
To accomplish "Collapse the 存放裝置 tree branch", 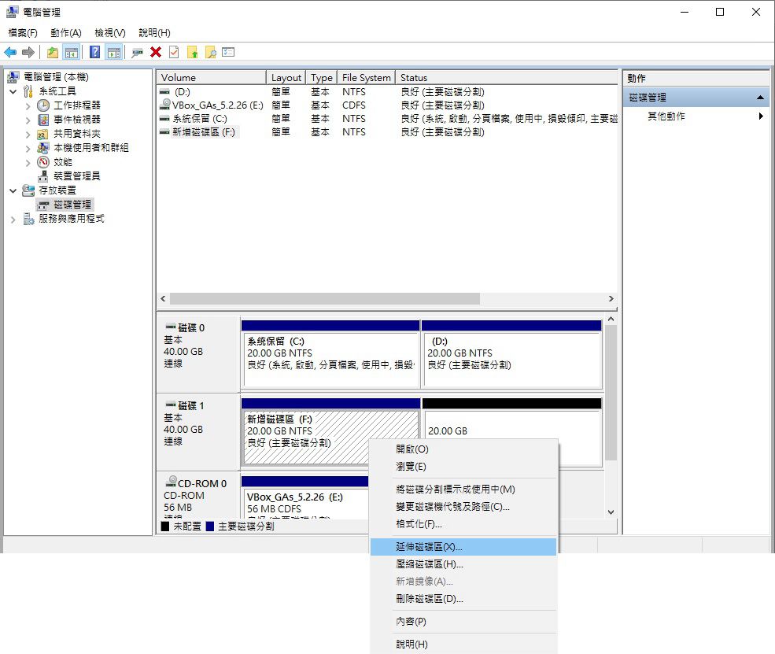I will tap(13, 190).
